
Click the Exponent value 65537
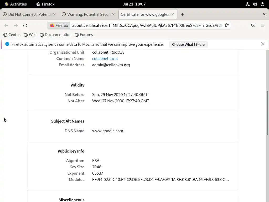[x=98, y=173]
